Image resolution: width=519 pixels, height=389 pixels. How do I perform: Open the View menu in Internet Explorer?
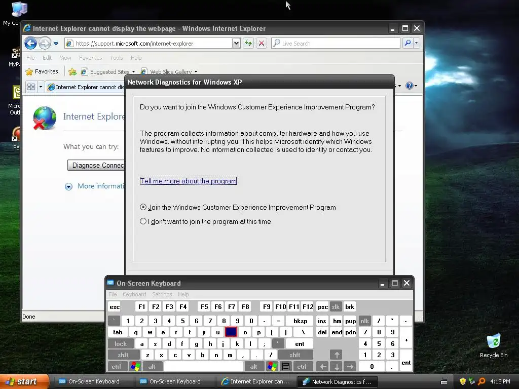[x=65, y=58]
